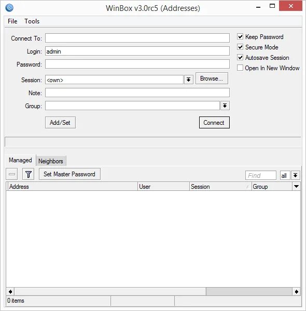Click the Session field showing <own>

coord(114,80)
